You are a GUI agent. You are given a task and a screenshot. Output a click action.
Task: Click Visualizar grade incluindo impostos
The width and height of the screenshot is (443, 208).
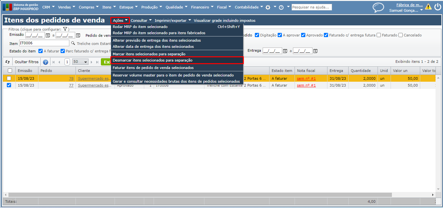point(225,21)
